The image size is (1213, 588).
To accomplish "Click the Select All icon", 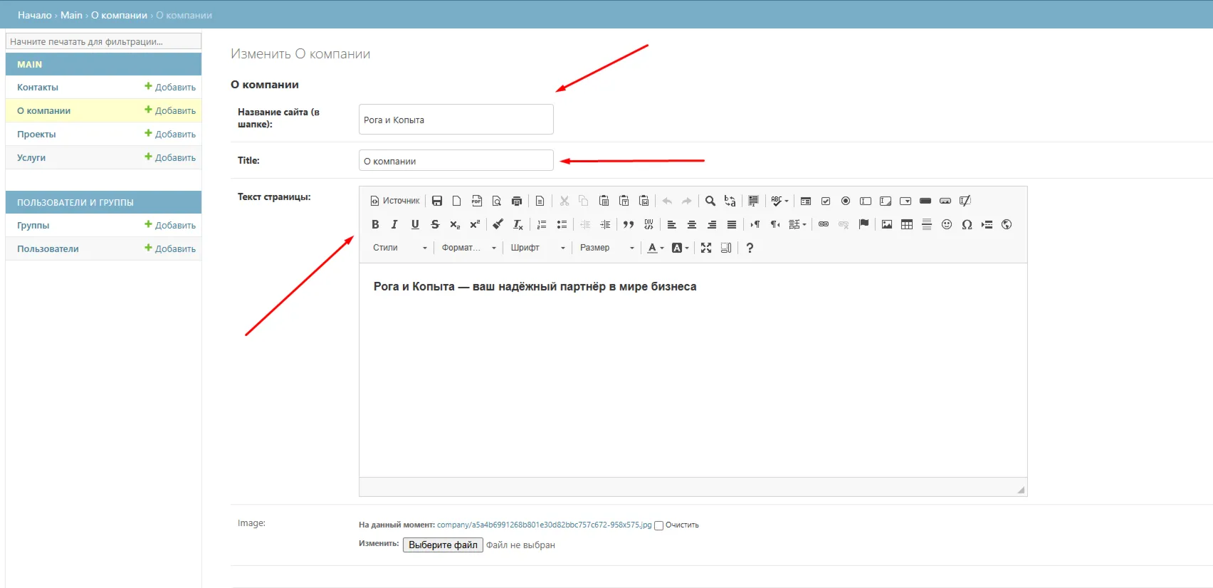I will tap(753, 201).
